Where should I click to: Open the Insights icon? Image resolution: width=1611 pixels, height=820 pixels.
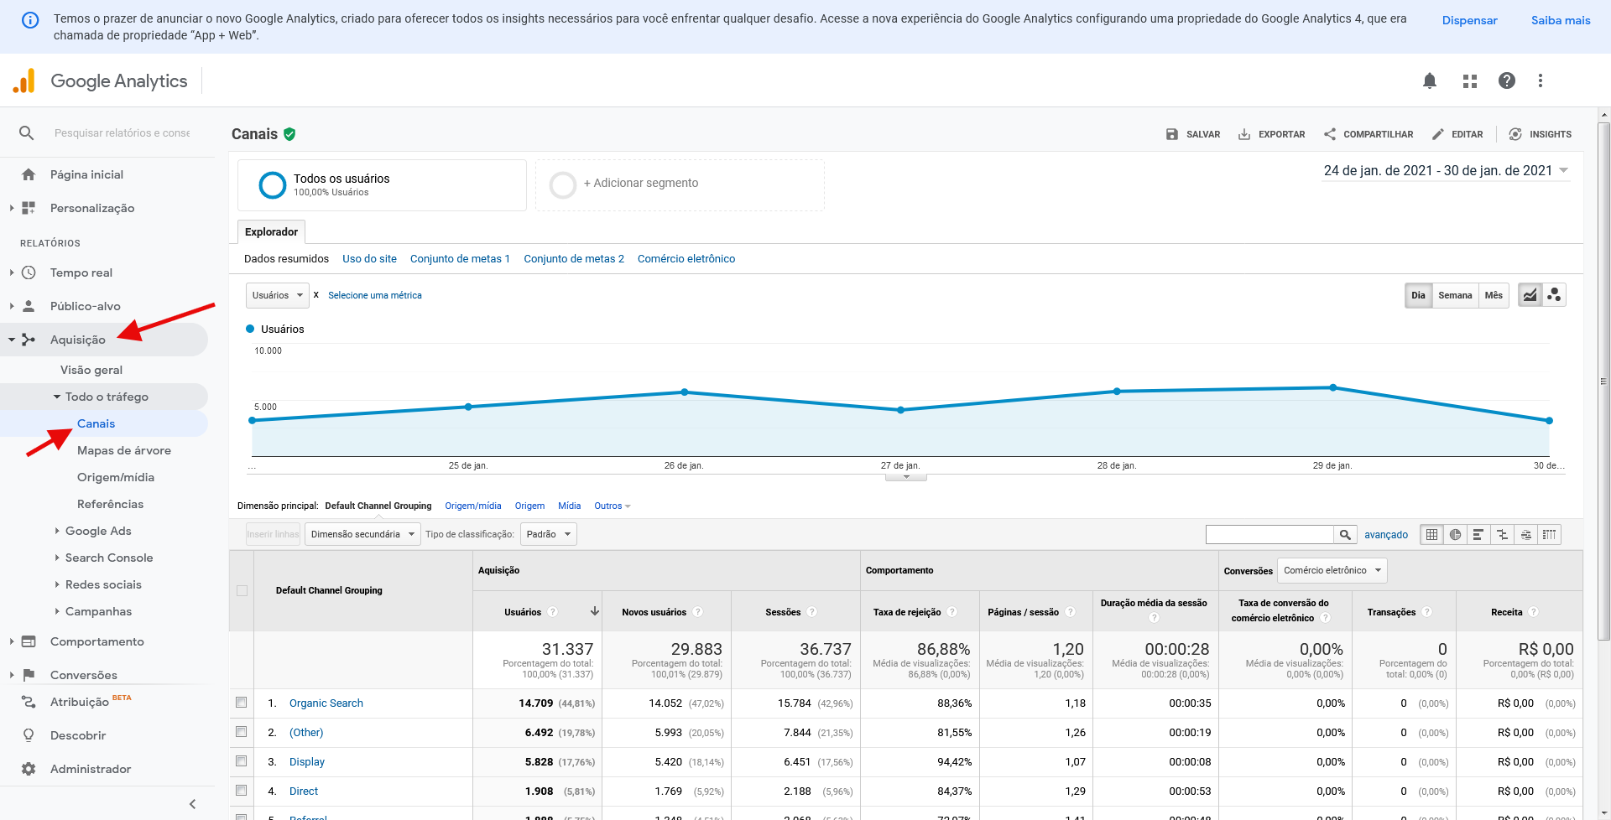tap(1515, 134)
